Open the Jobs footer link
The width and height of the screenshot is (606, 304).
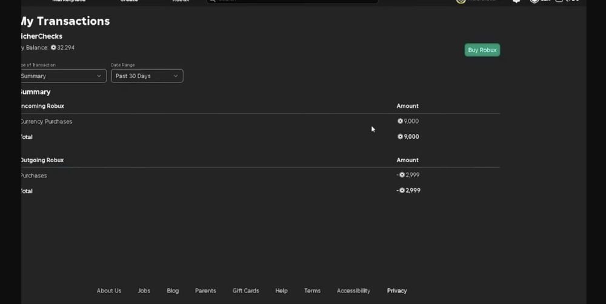(144, 291)
